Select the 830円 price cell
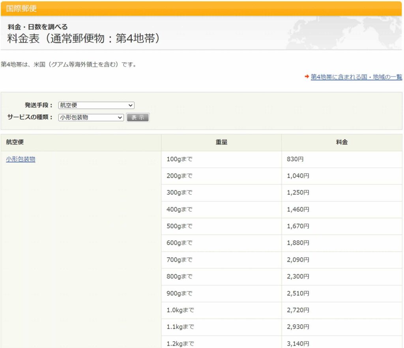 point(296,159)
